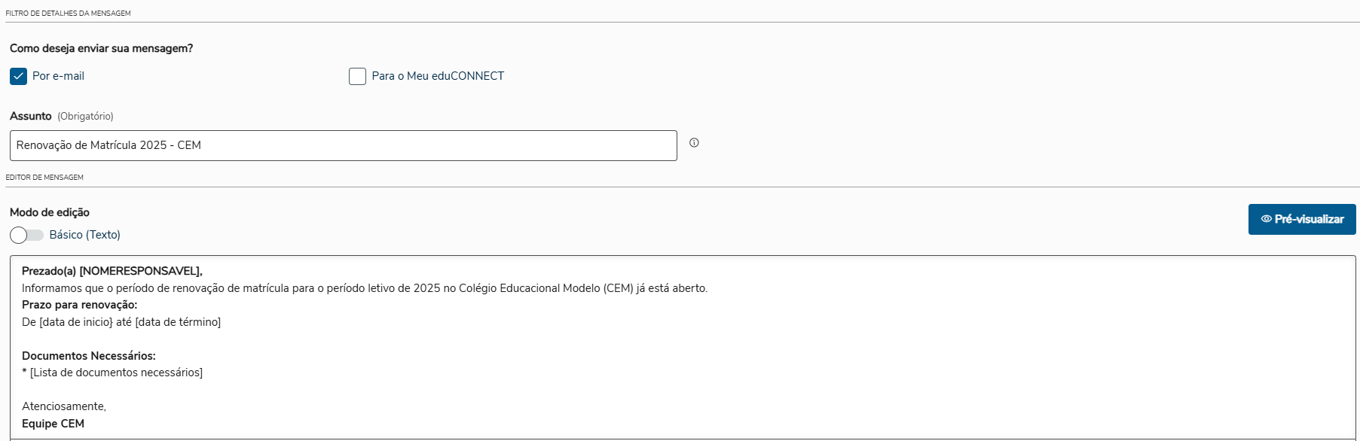Click the info icon beside Assunto field
The image size is (1360, 441).
pos(694,143)
